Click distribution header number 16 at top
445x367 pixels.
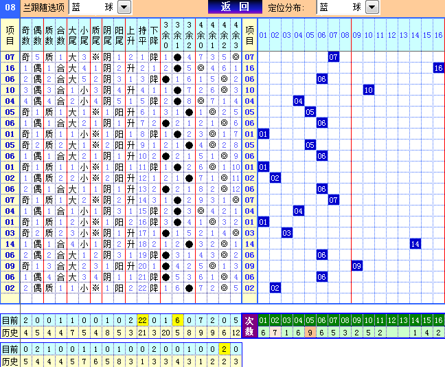(438, 35)
